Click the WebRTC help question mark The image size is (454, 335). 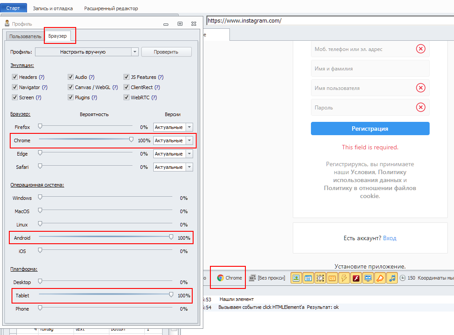tap(154, 97)
